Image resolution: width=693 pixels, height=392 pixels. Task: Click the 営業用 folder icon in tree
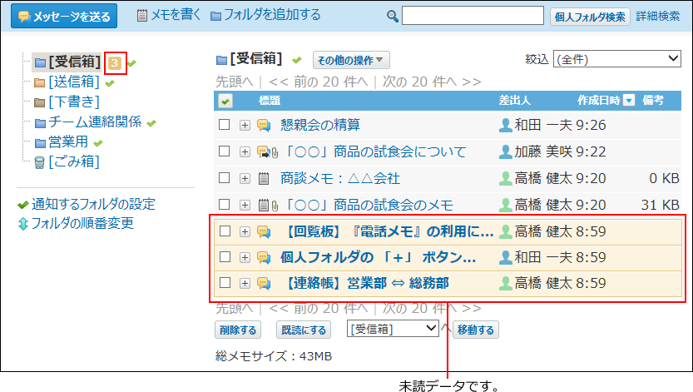click(40, 143)
